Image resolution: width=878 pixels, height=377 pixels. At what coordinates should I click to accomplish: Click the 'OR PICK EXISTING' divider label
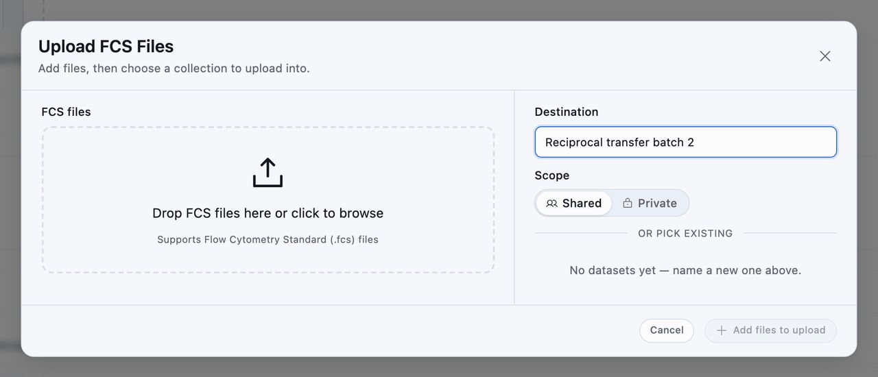point(685,234)
